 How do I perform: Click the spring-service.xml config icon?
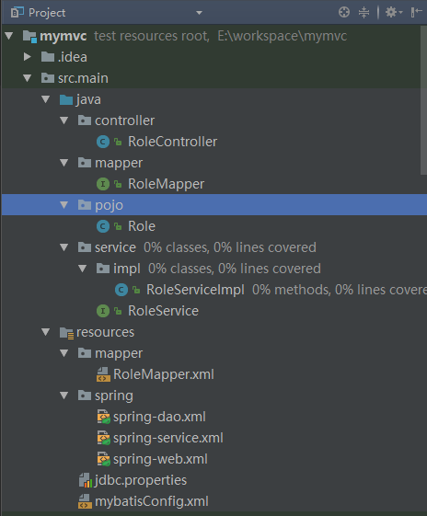tap(103, 438)
